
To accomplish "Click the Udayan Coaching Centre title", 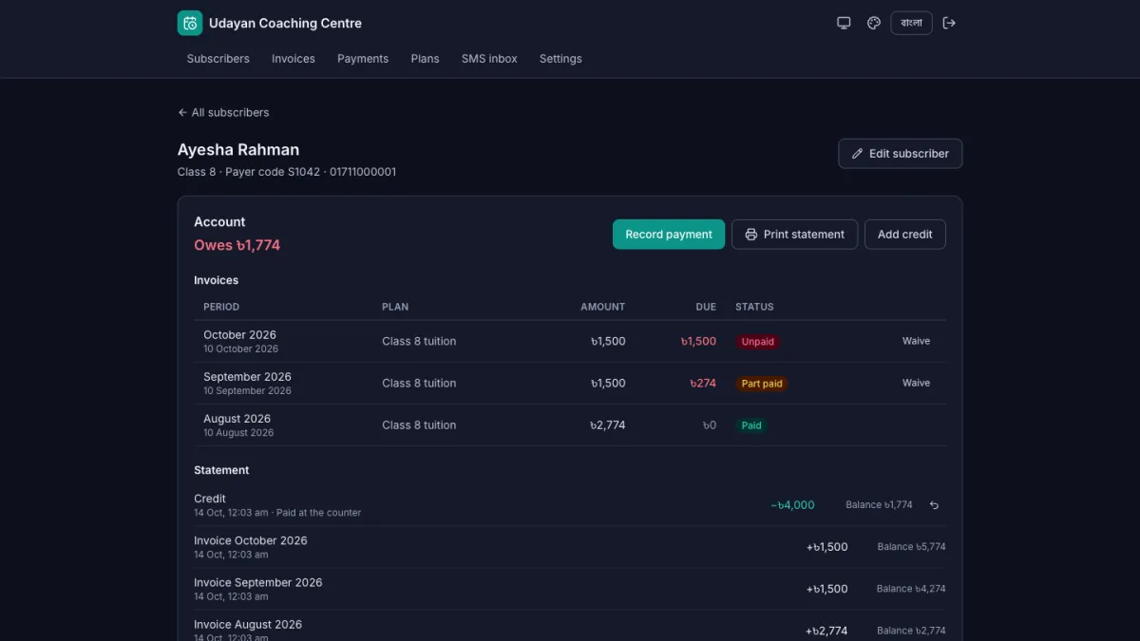I will pos(285,23).
